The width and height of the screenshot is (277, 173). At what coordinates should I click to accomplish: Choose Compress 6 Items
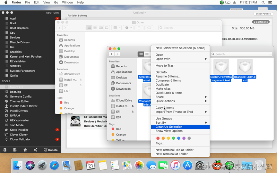tap(180, 80)
